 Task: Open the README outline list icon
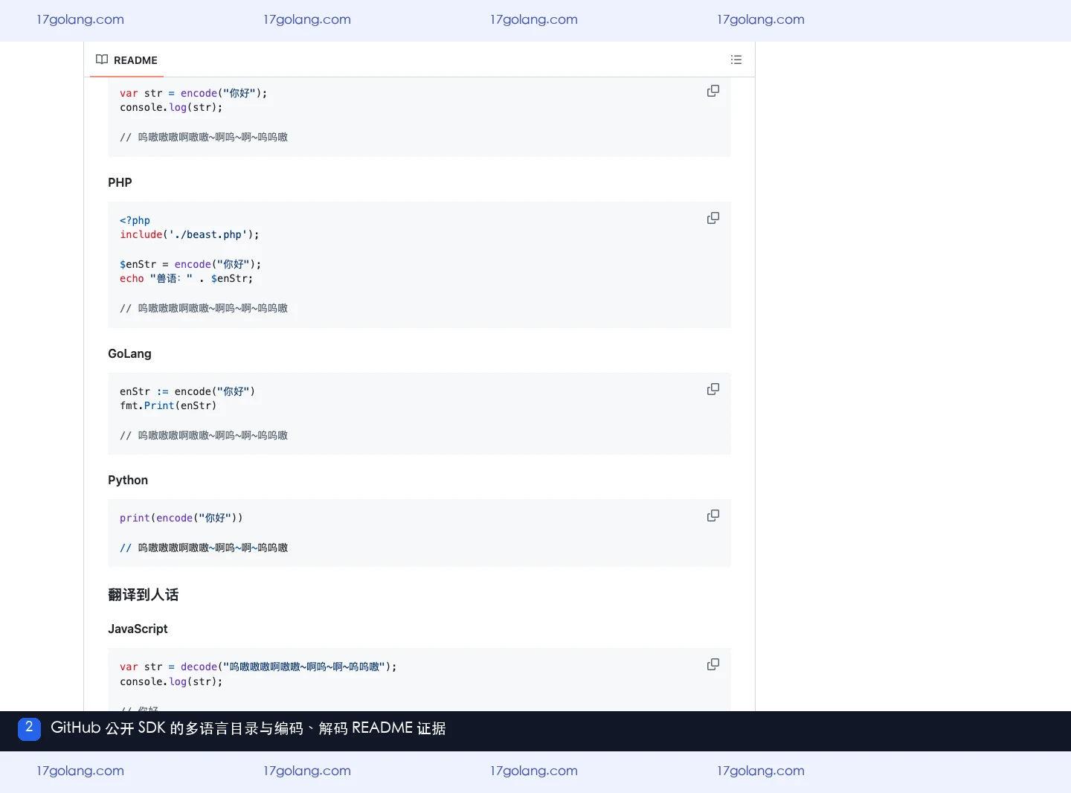click(736, 60)
